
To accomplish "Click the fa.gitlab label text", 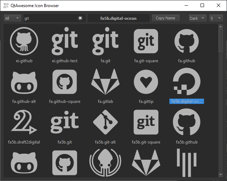I will pyautogui.click(x=105, y=101).
